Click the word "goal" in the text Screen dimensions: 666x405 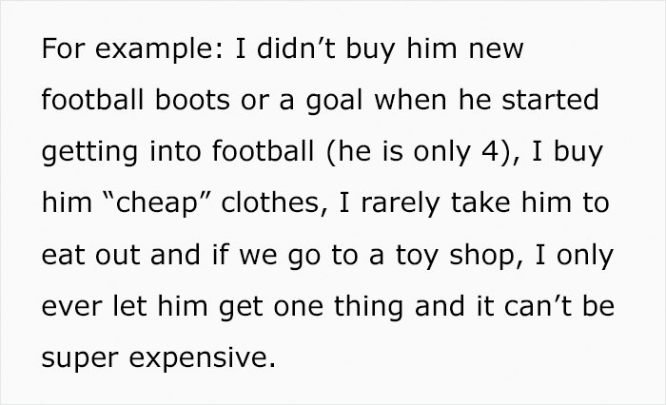pyautogui.click(x=316, y=102)
